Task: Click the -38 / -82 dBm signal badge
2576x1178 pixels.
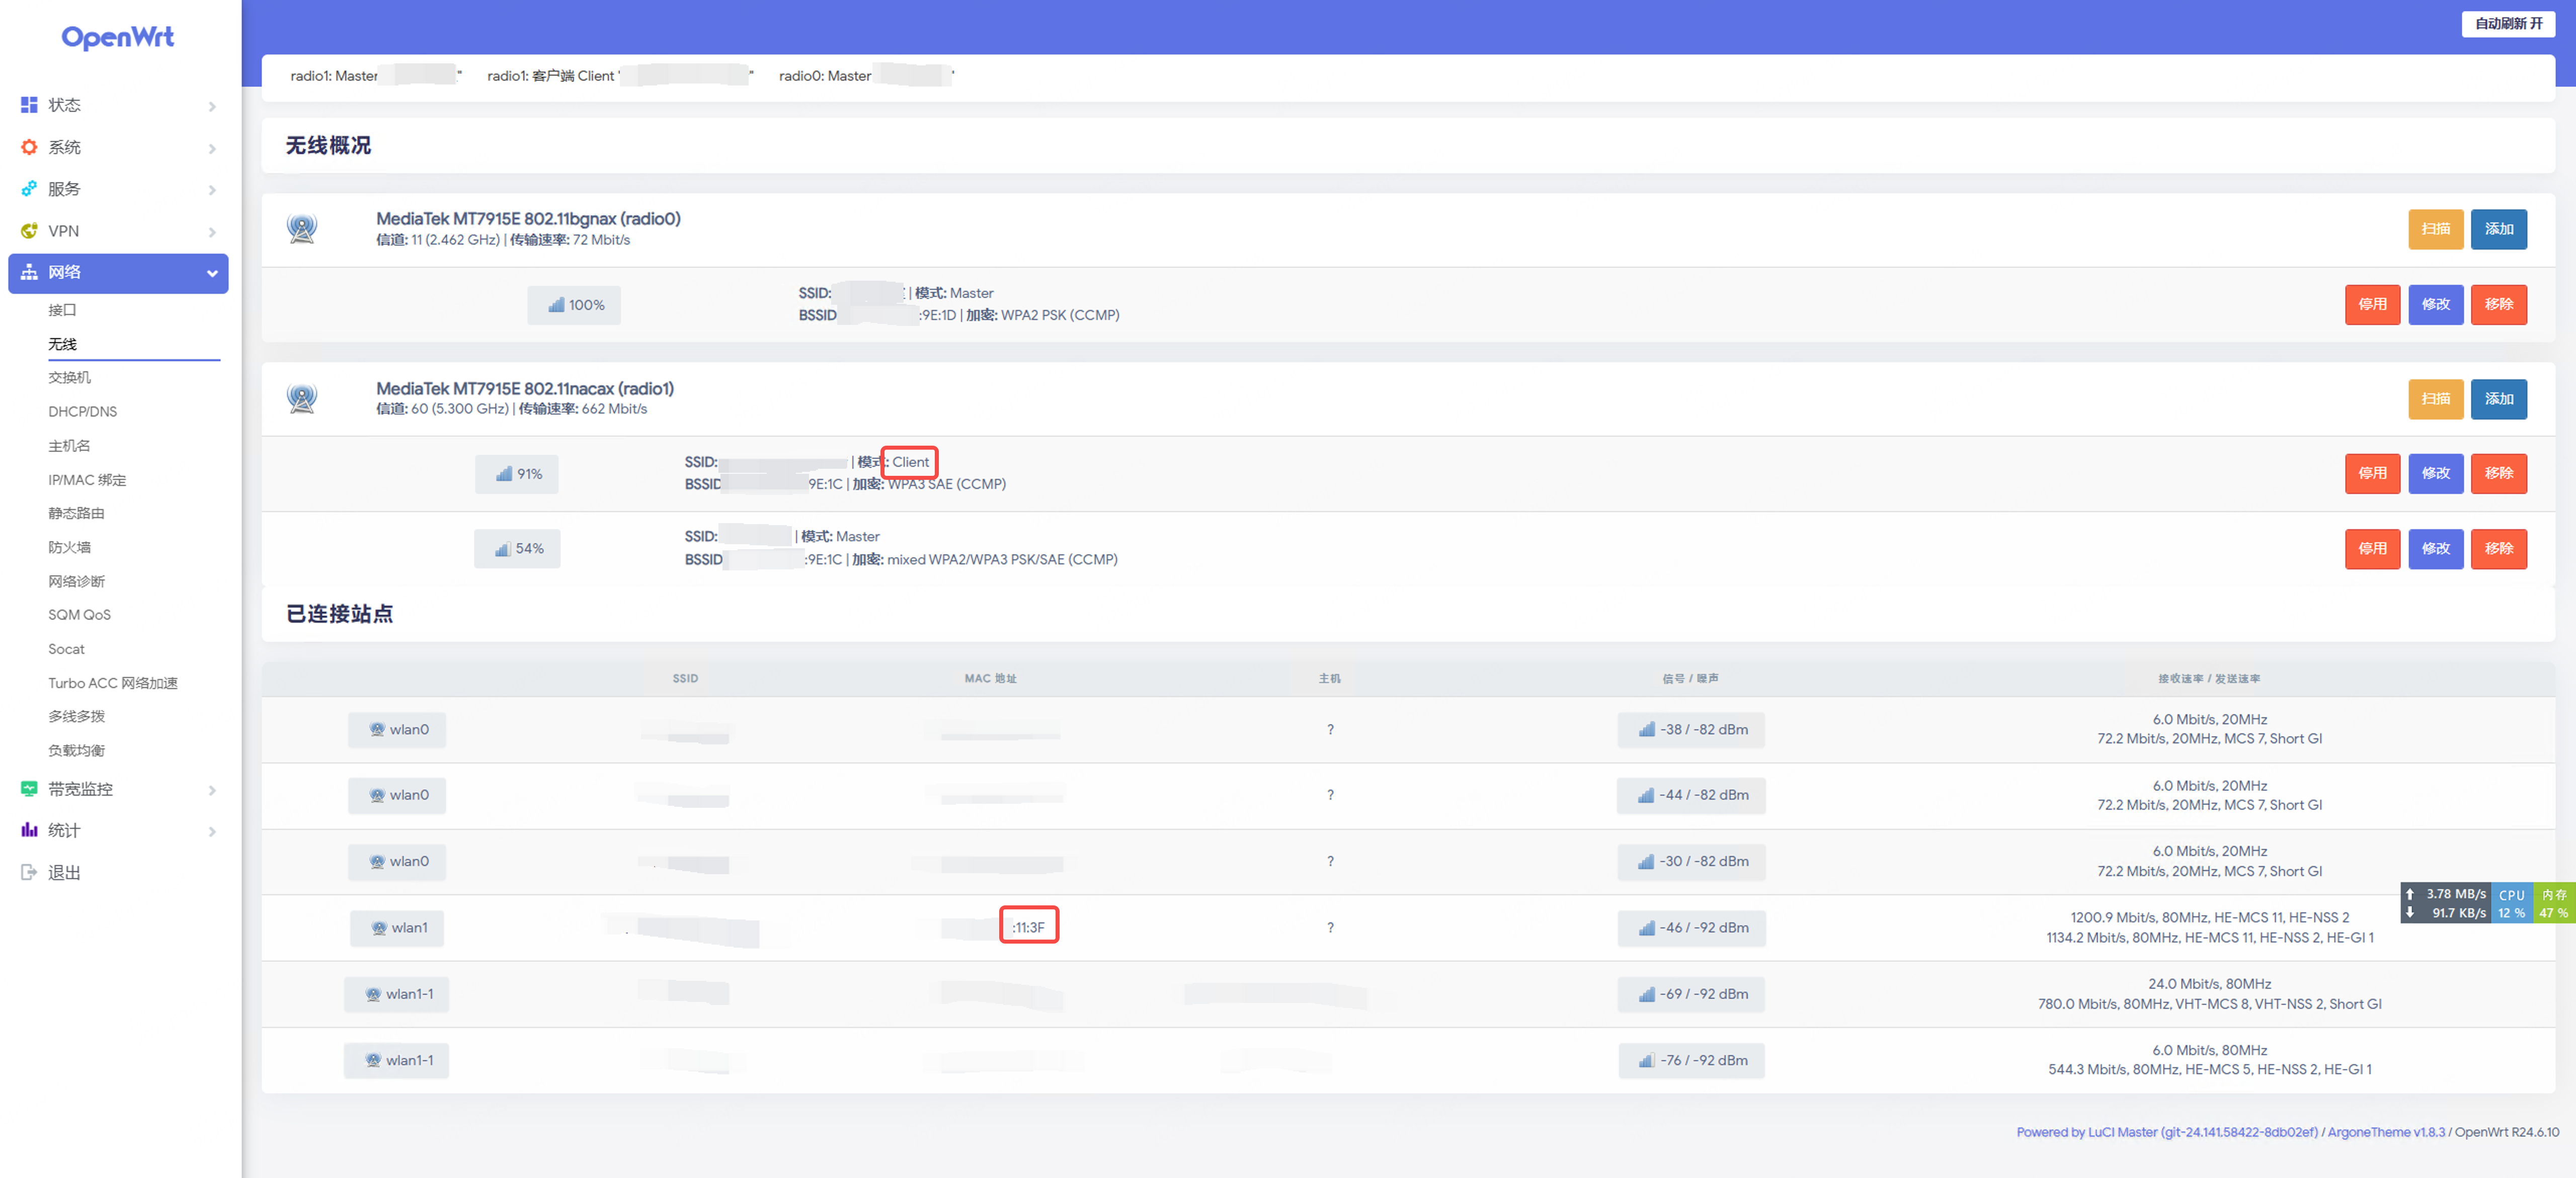Action: click(1691, 729)
